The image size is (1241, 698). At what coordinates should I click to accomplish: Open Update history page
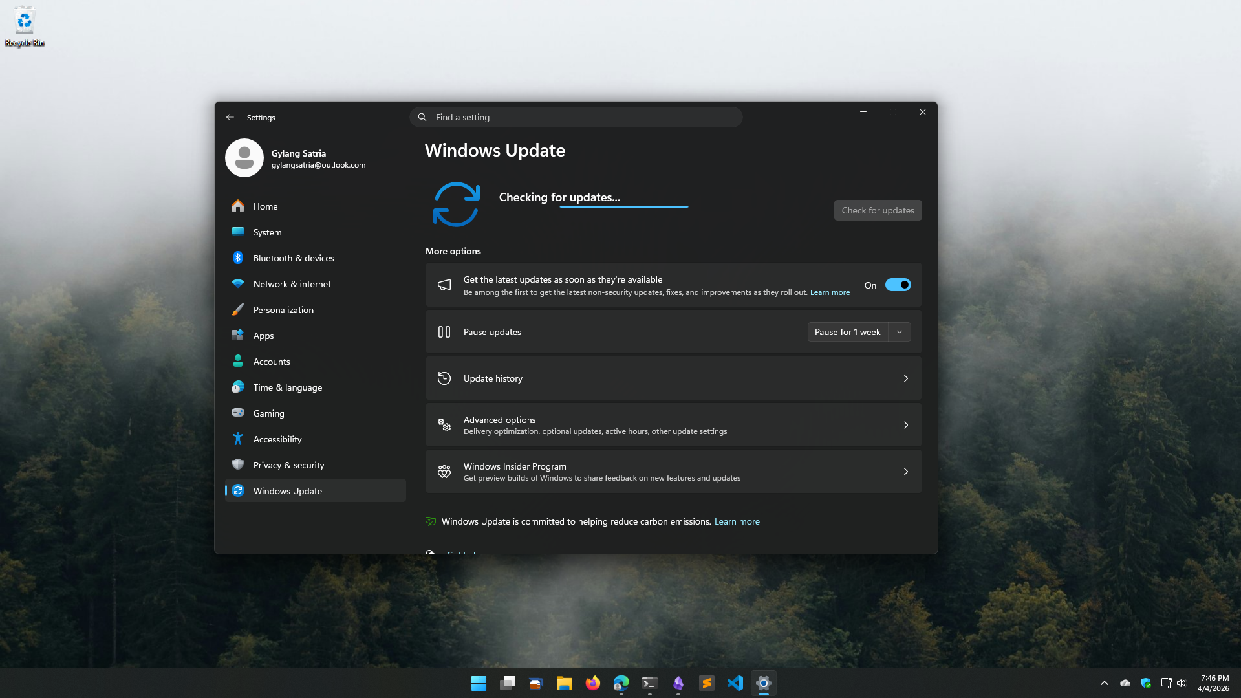pyautogui.click(x=673, y=378)
